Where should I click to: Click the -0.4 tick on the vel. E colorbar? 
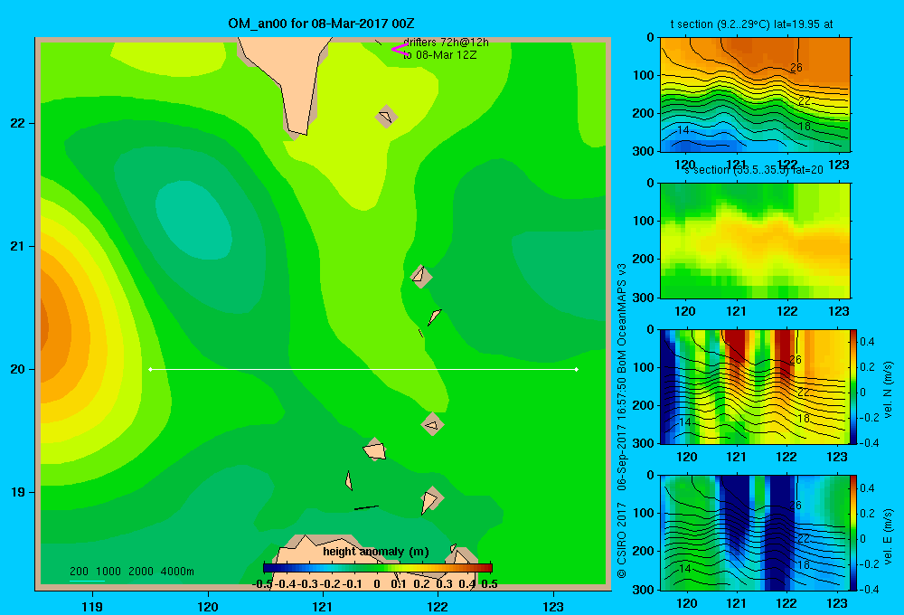[x=868, y=589]
